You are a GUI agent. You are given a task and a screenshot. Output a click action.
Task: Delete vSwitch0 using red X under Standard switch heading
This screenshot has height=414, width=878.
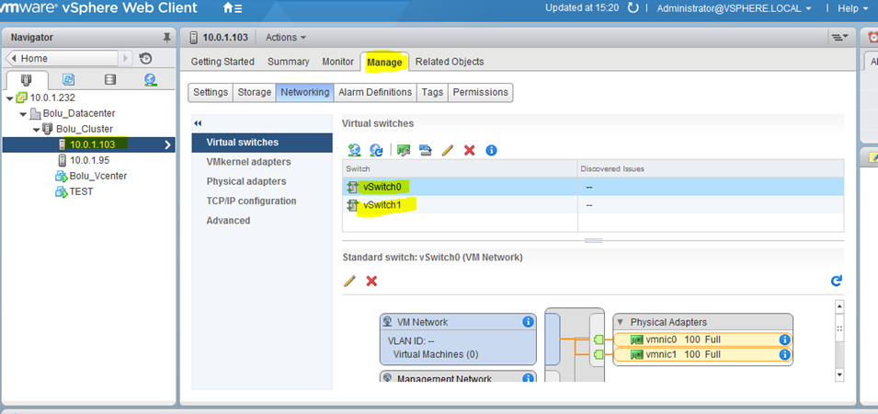(371, 281)
